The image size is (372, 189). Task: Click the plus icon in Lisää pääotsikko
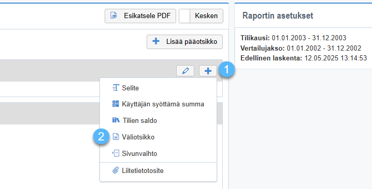156,41
